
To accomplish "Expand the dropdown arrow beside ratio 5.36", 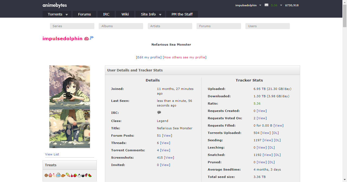I will click(281, 5).
